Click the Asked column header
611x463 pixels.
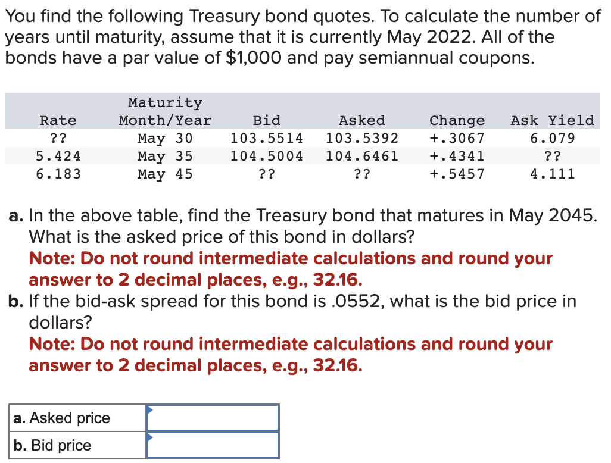coord(361,120)
